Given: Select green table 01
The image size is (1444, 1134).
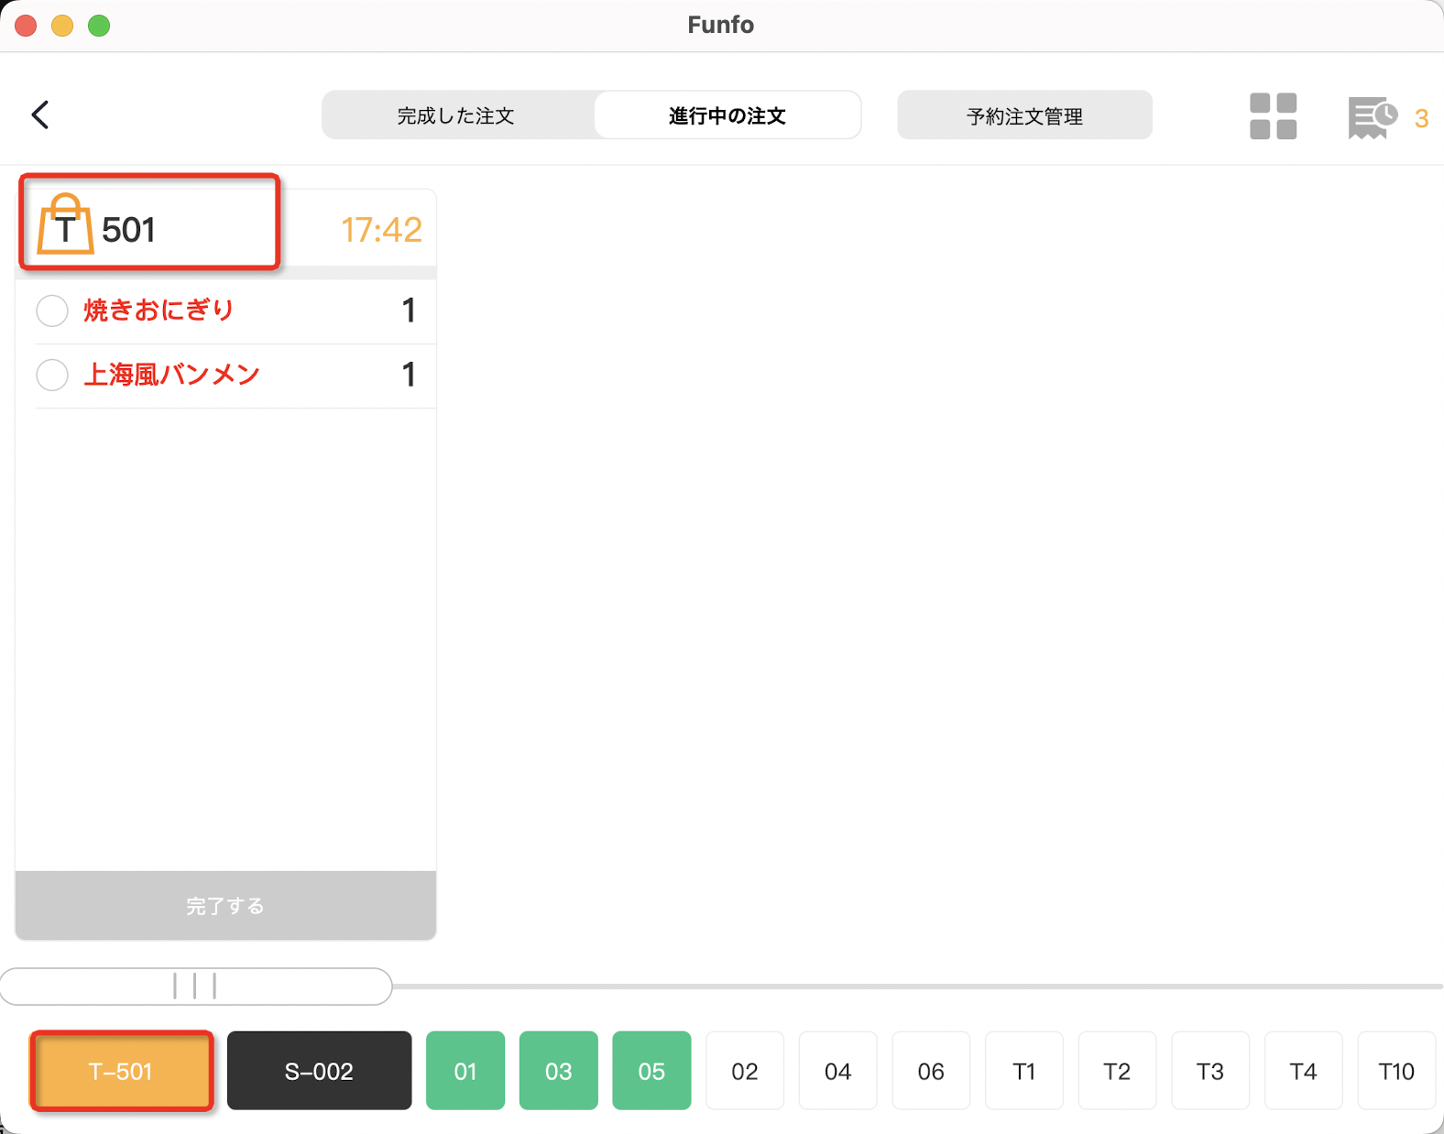Looking at the screenshot, I should tap(465, 1071).
